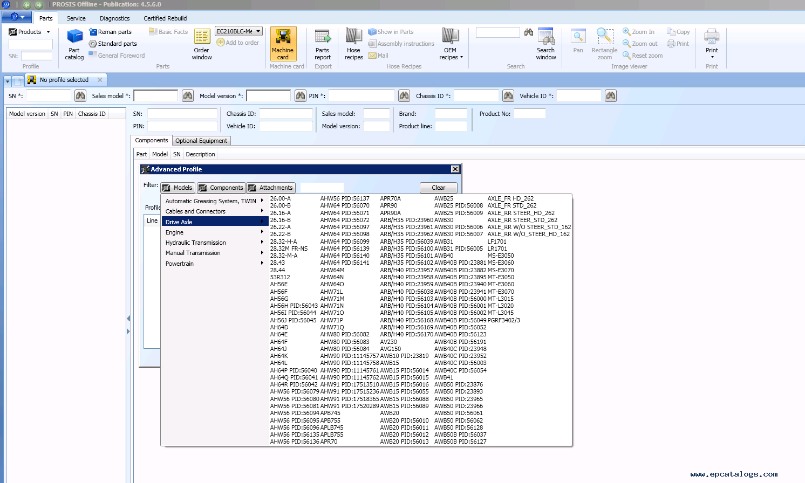Switch to the Service ribbon tab
Screen dimensions: 805x483
coord(76,18)
